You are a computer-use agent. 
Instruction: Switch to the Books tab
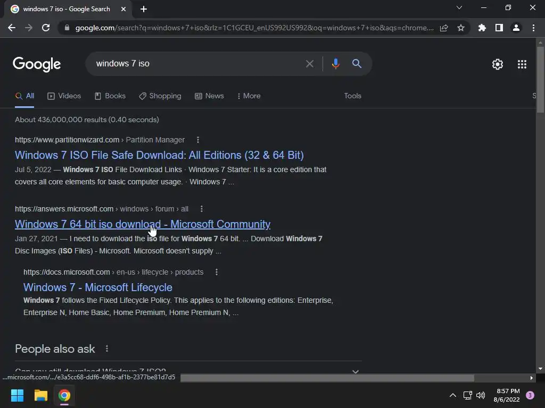110,96
